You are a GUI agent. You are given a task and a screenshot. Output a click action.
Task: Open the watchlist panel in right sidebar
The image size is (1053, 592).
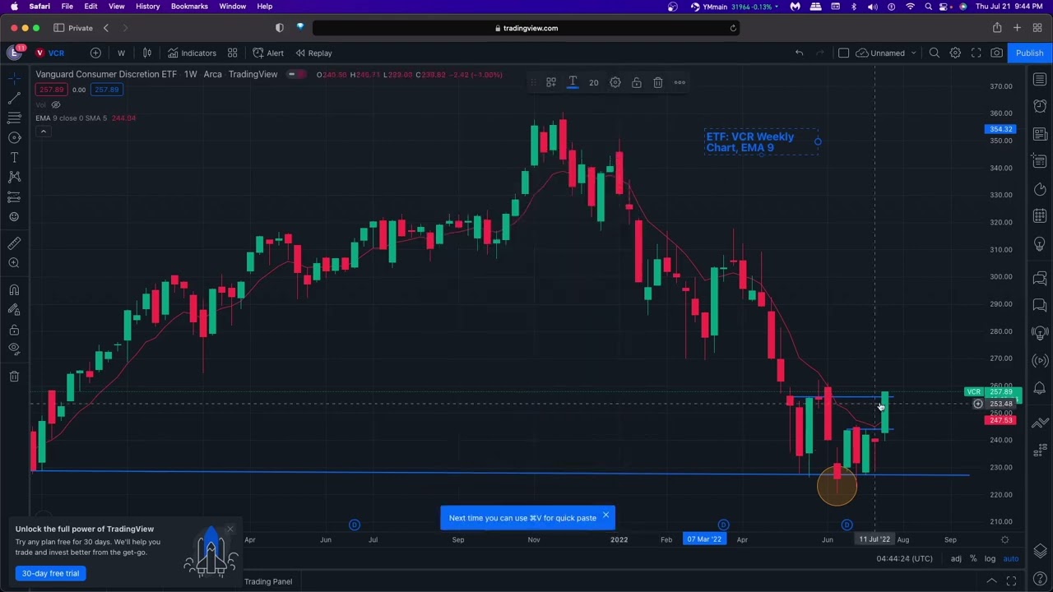(1040, 80)
